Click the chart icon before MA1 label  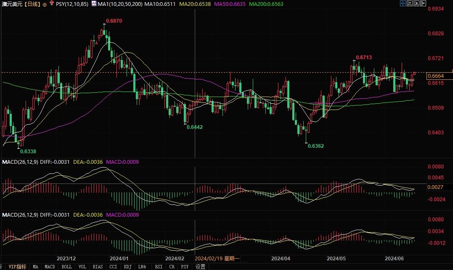(x=93, y=4)
